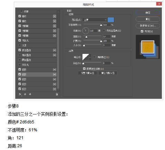Duplicate 颜色叠加 effect via its plus icon
The width and height of the screenshot is (165, 150).
[x=55, y=50]
